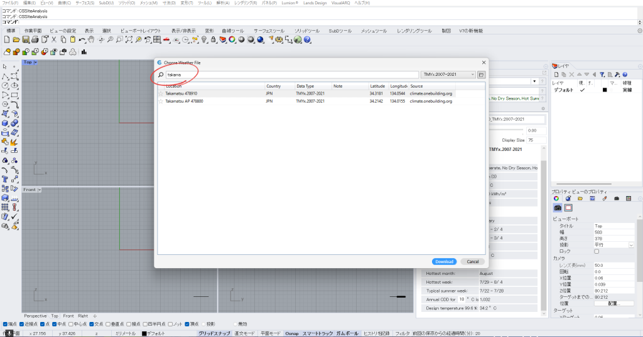643x337 pixels.
Task: Click the Print icon in standard toolbar
Action: click(x=35, y=39)
